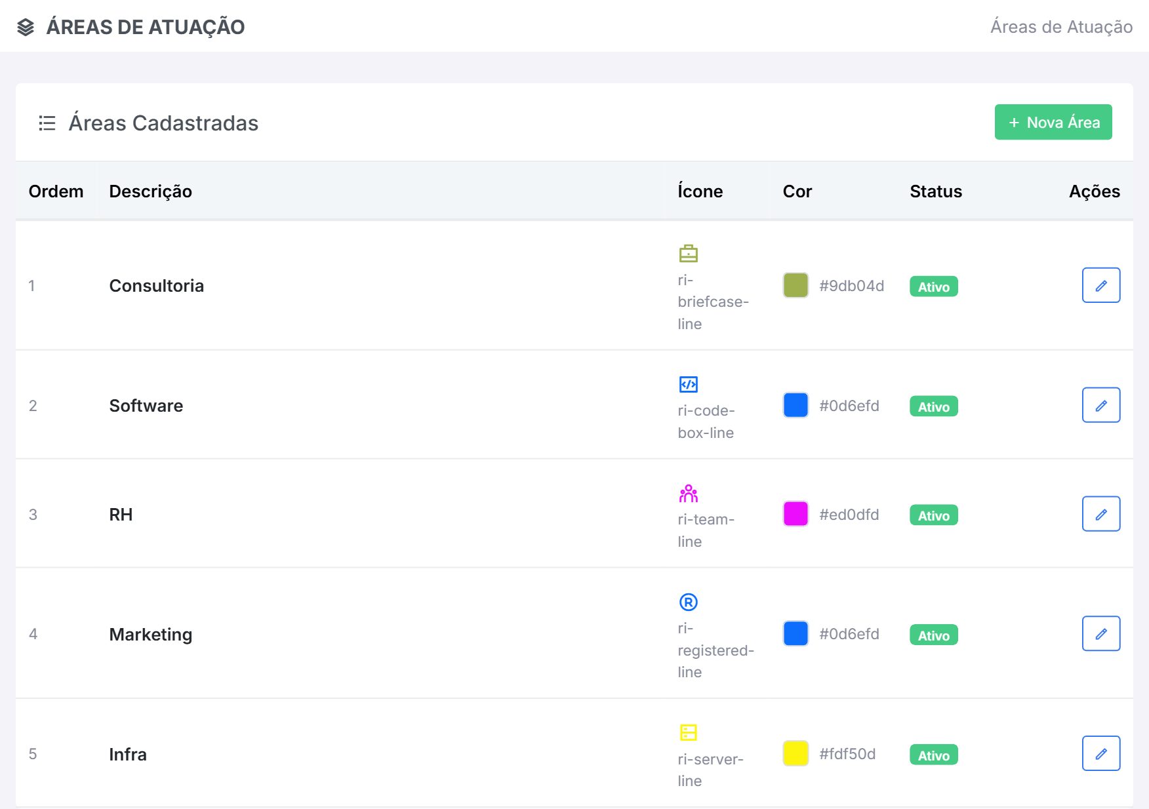Select the Software description text
The height and width of the screenshot is (809, 1149).
coord(146,406)
